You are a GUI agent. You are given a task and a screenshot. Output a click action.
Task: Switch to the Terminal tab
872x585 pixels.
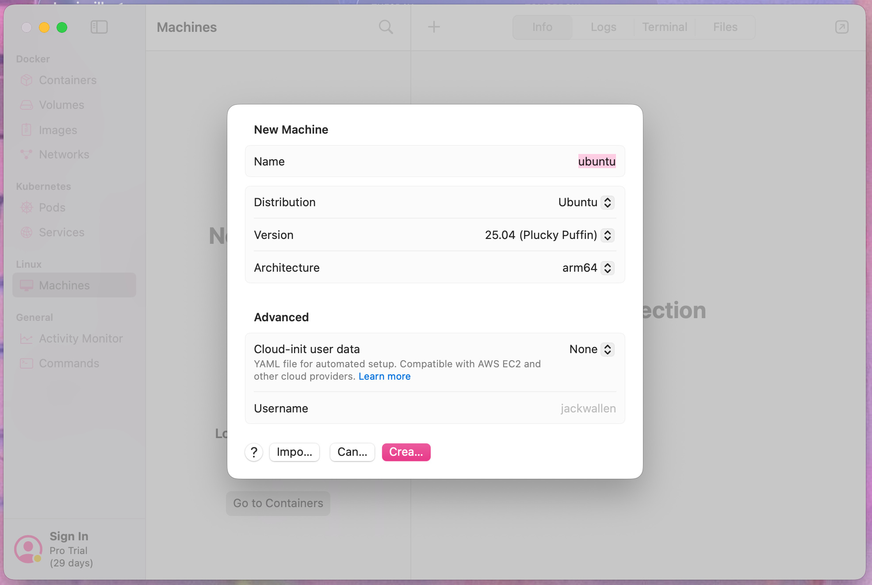click(664, 27)
